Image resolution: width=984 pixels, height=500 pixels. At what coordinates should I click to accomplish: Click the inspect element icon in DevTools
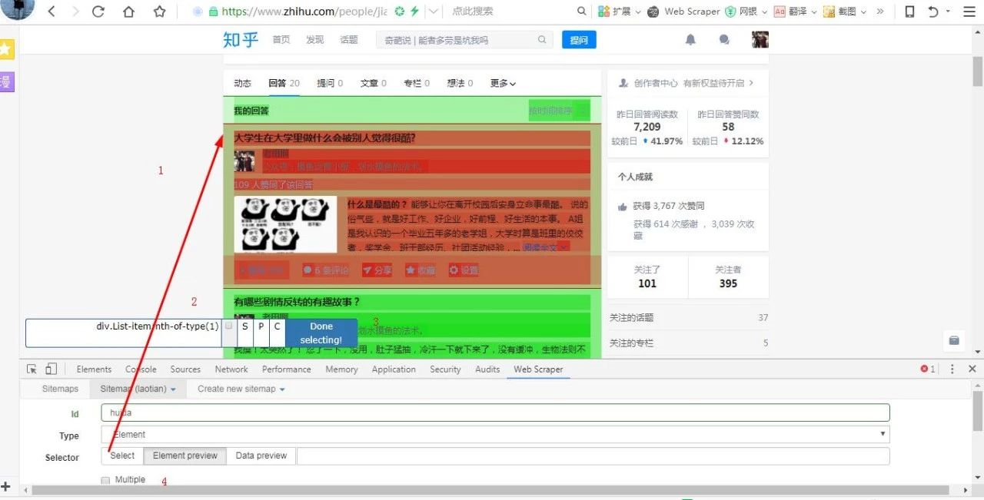tap(32, 369)
